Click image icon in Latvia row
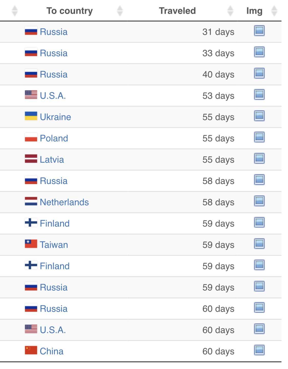 pyautogui.click(x=259, y=158)
